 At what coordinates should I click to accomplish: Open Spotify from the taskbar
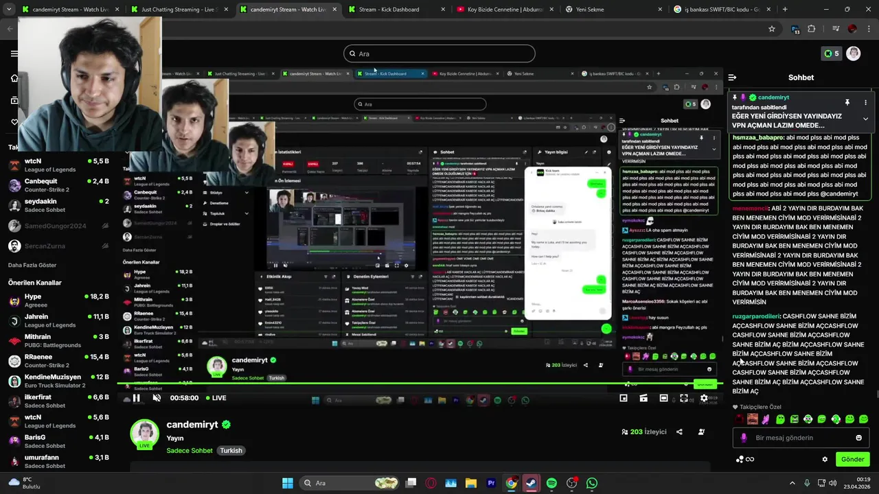tap(551, 483)
